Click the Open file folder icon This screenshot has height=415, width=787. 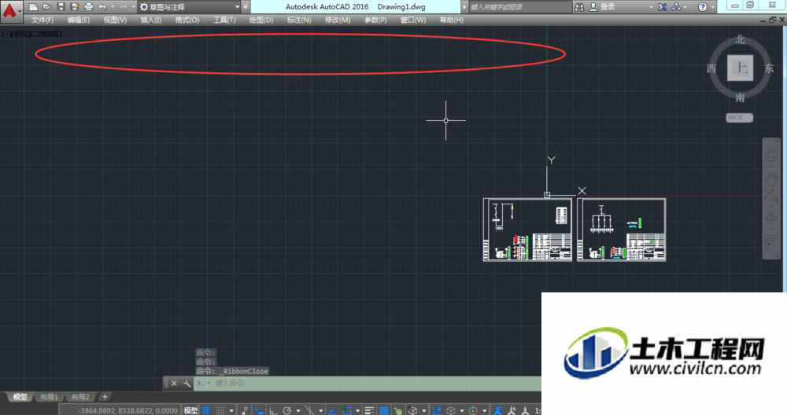[x=46, y=6]
